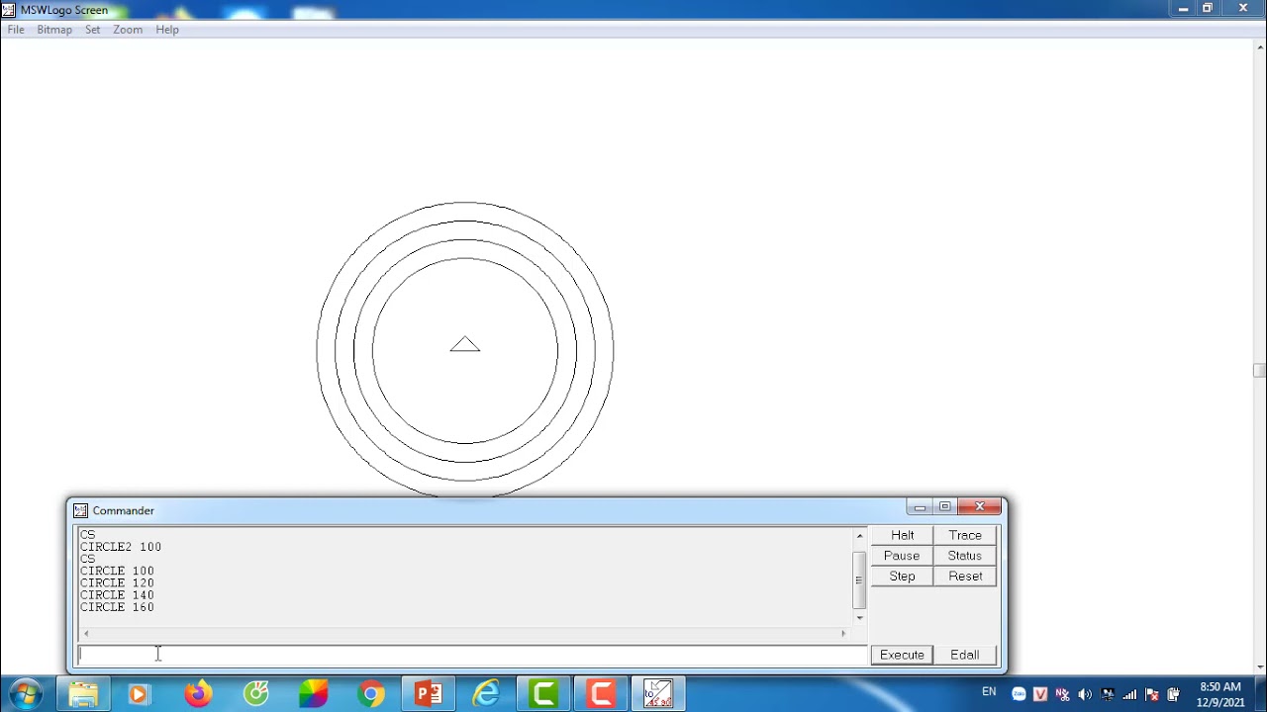This screenshot has width=1267, height=712.
Task: Select the 'CIRCLE 100' history line
Action: 117,571
